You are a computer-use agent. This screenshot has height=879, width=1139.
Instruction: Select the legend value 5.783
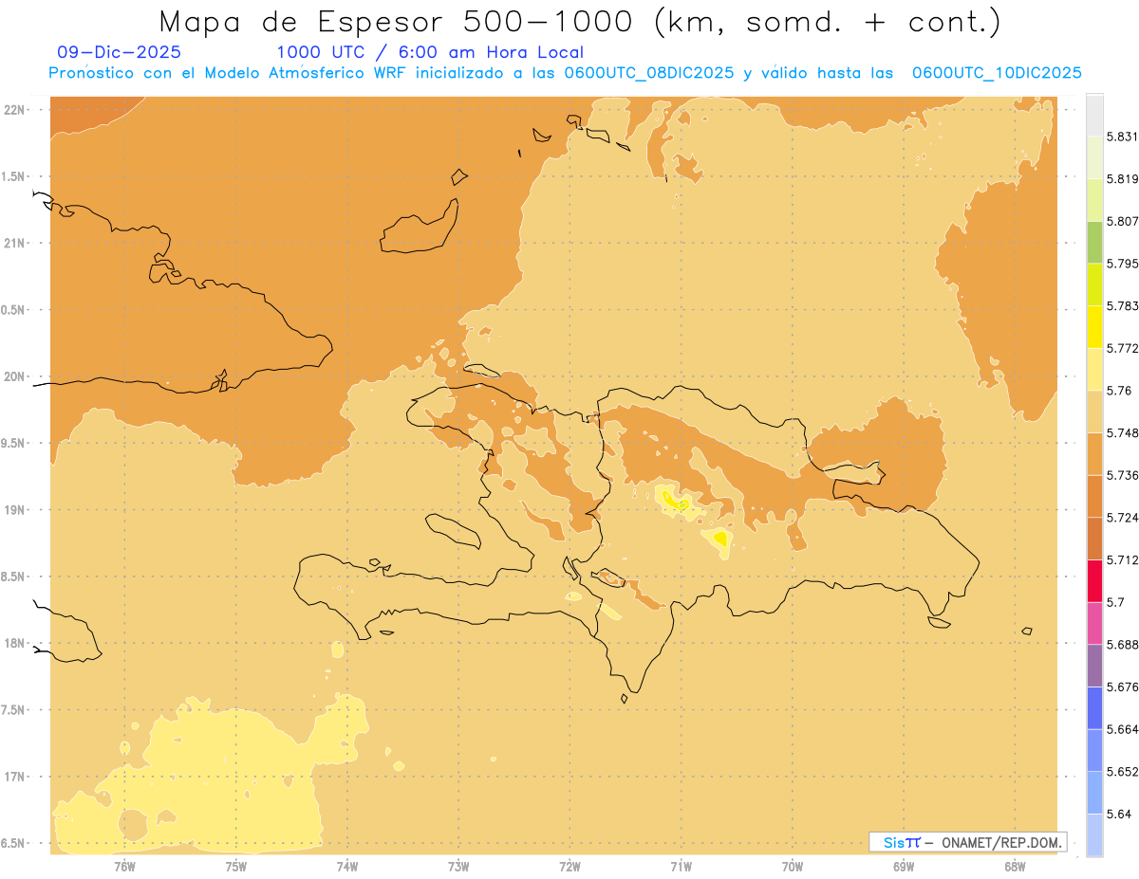pos(1123,306)
